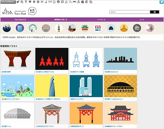Select the Skytree tower category icon
This screenshot has width=164, height=129.
click(x=59, y=28)
